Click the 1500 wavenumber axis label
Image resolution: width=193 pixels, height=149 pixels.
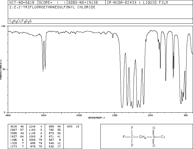tap(115, 115)
